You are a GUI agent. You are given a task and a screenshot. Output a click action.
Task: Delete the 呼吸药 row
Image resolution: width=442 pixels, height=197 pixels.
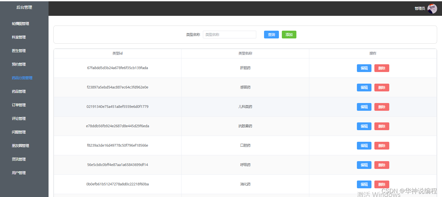pyautogui.click(x=382, y=165)
